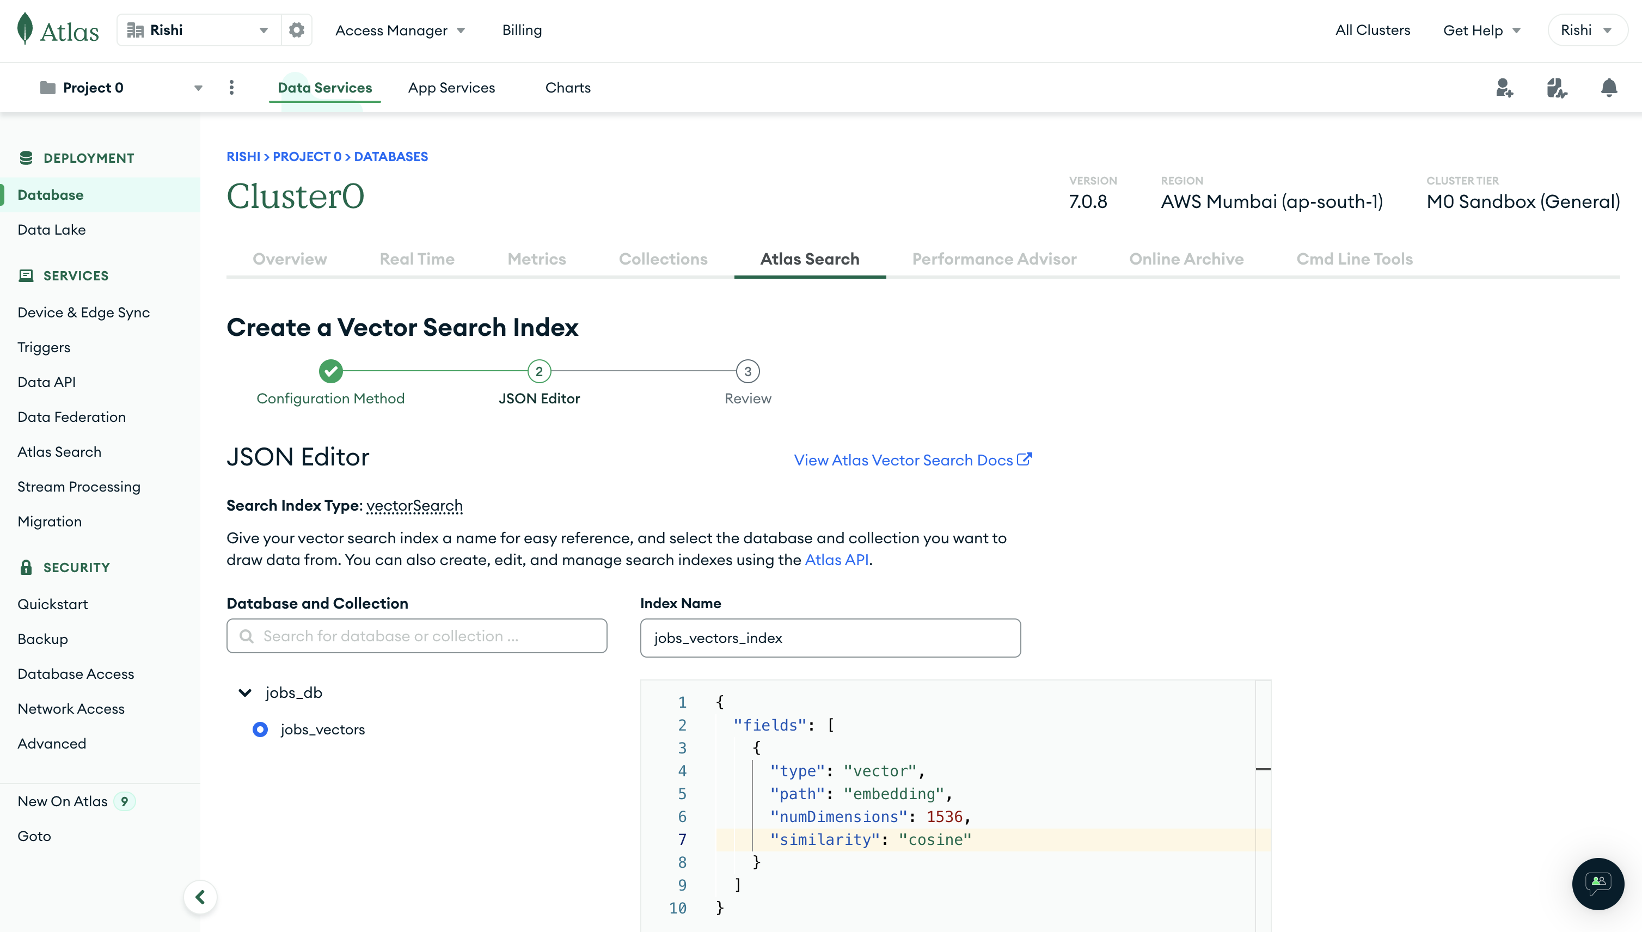The height and width of the screenshot is (932, 1642).
Task: Click the RISHI breadcrumb
Action: (x=243, y=156)
